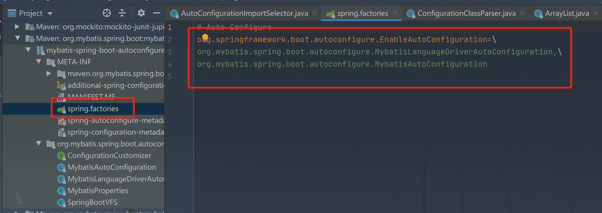602x213 pixels.
Task: Click the Maven org.mybatis.spring.boot library icon
Action: click(30, 39)
